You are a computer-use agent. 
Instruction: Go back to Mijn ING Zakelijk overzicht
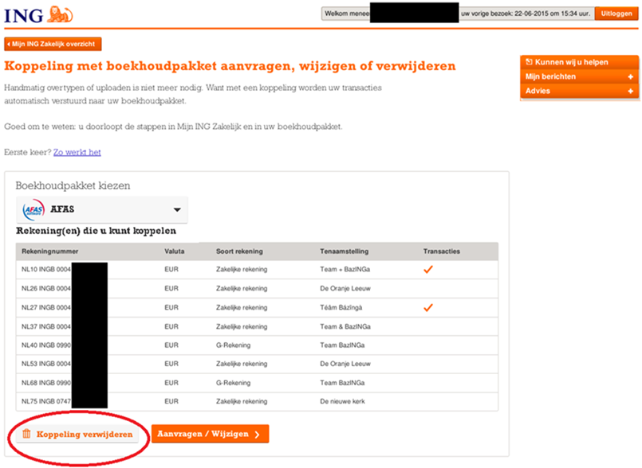[x=53, y=44]
